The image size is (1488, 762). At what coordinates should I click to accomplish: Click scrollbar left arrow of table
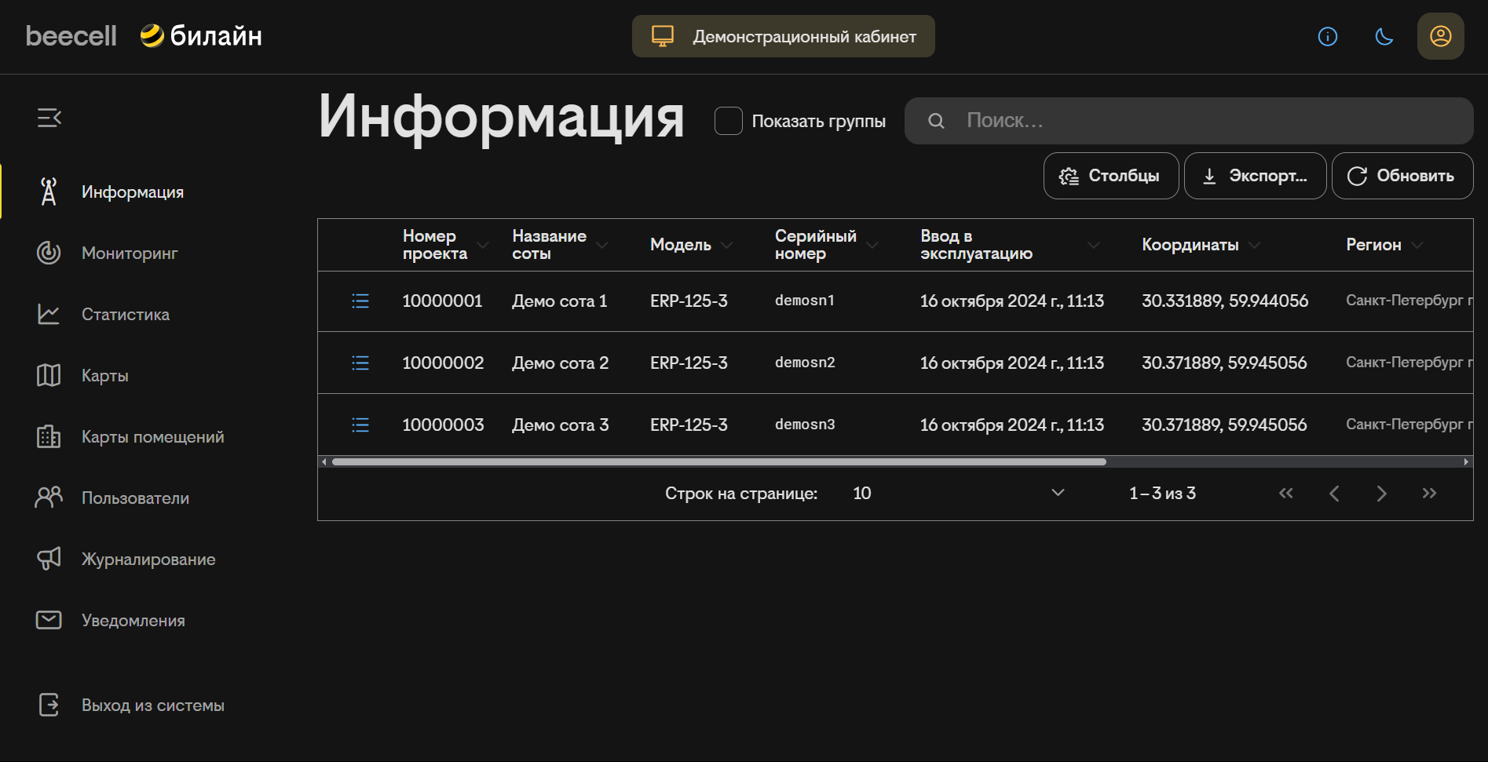pos(324,462)
